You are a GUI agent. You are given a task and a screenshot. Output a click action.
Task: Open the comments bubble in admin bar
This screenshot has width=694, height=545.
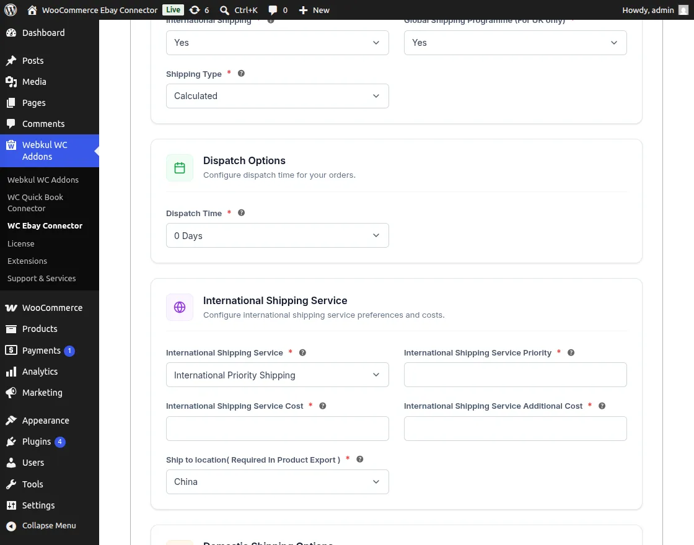(x=273, y=10)
